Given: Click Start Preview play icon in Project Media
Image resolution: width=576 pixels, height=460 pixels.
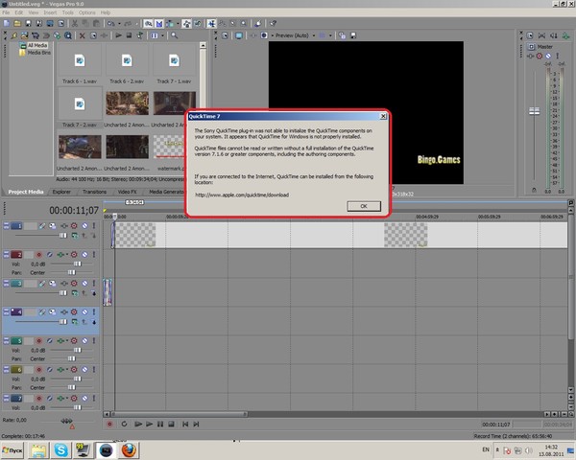Looking at the screenshot, I should (118, 35).
